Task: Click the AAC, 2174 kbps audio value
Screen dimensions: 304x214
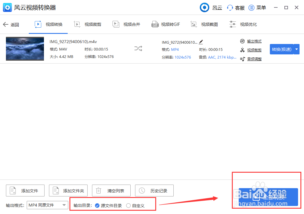Action: (x=222, y=57)
